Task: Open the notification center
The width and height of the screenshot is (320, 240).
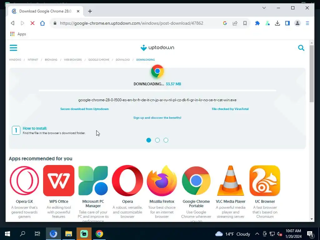Action: 310,234
